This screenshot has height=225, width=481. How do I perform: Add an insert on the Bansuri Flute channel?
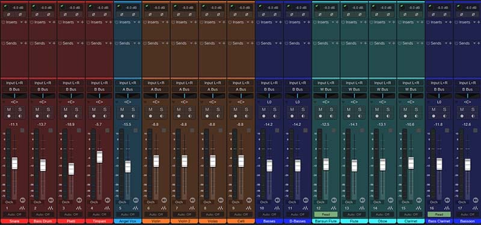point(337,22)
